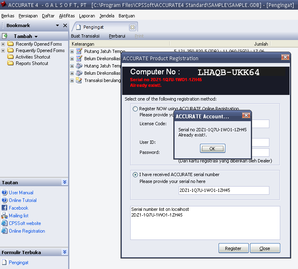298x269 pixels.
Task: Open the Persiapan menu
Action: tap(28, 16)
